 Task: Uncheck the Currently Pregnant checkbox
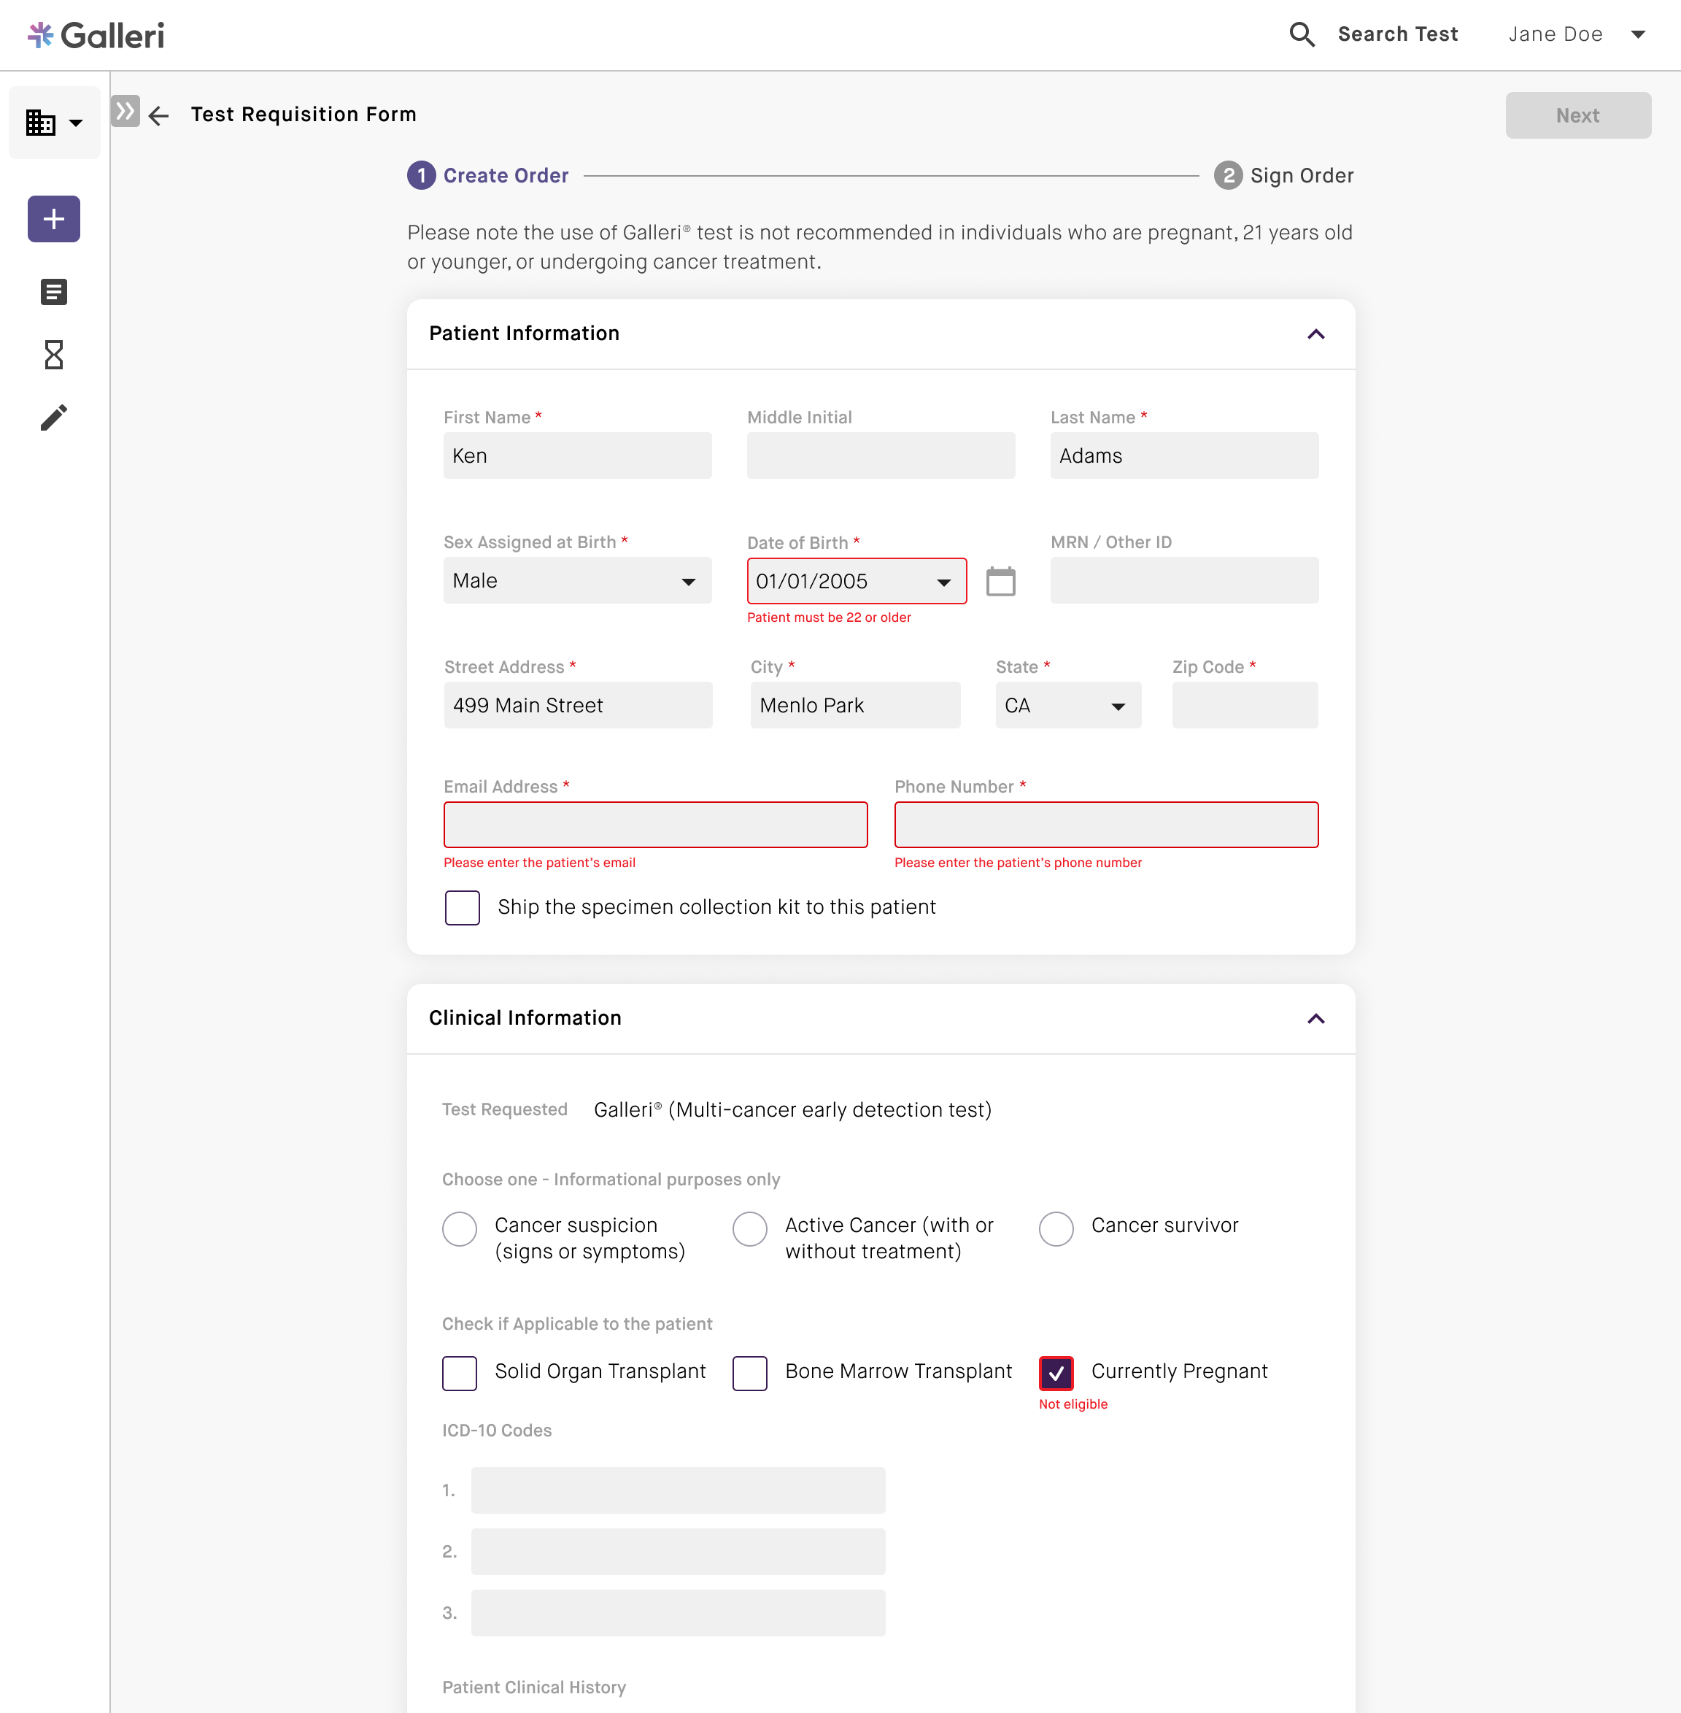pyautogui.click(x=1056, y=1372)
